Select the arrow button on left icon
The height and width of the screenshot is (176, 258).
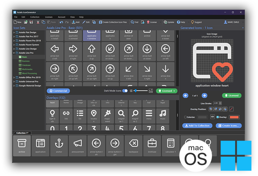point(166,51)
